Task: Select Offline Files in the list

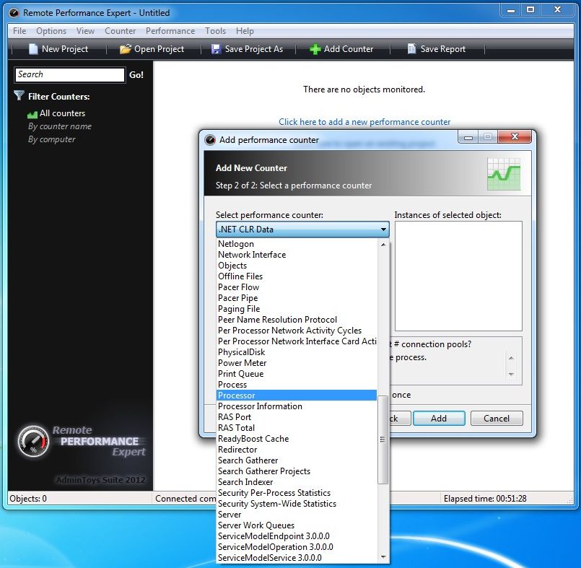Action: pyautogui.click(x=297, y=276)
